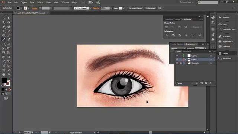Click the Merge pathfinder icon
The width and height of the screenshot is (238, 134).
click(180, 35)
